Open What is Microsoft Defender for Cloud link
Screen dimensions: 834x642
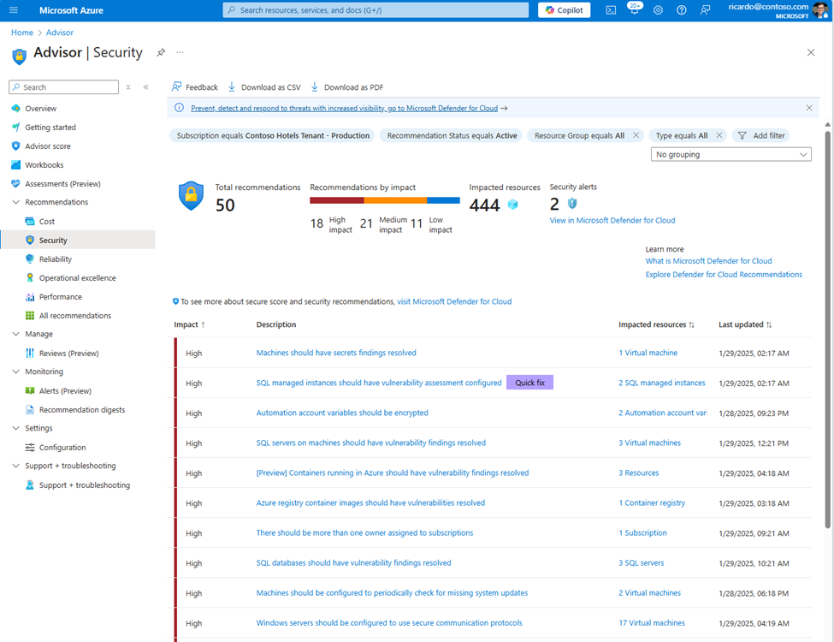click(708, 261)
